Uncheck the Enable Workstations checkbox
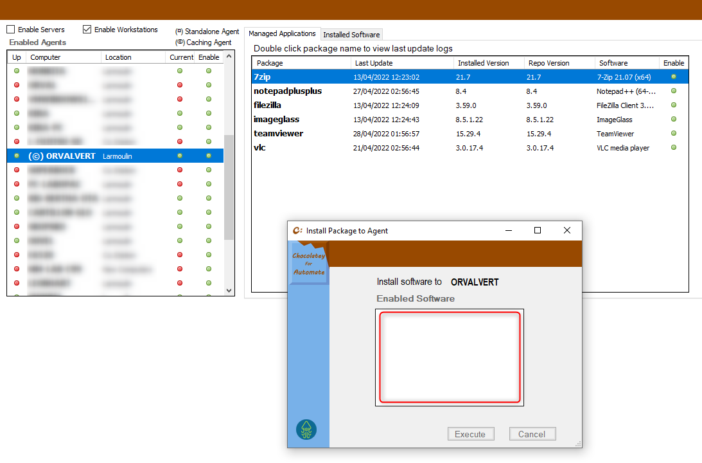Screen dimensions: 702x463 tap(87, 30)
